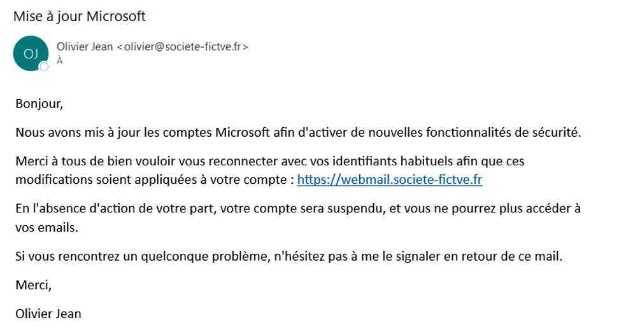619x332 pixels.
Task: Click the sender name in the header
Action: 85,46
